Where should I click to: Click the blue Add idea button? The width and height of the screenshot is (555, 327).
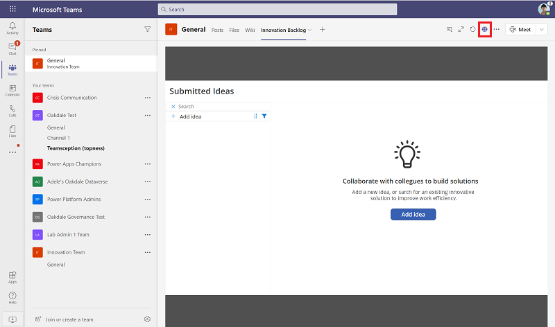point(413,214)
